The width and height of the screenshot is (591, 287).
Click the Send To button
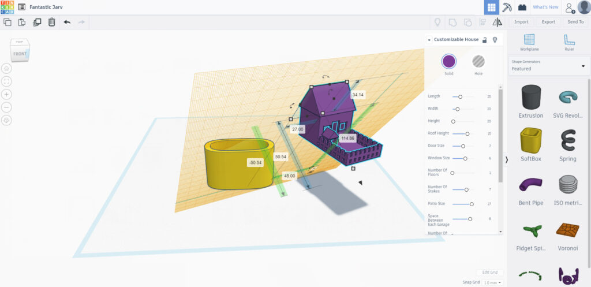(575, 22)
